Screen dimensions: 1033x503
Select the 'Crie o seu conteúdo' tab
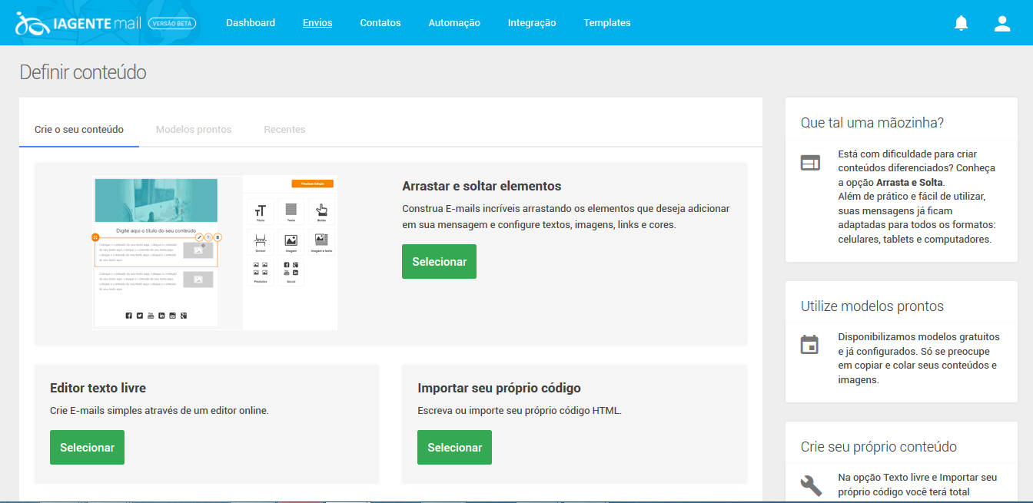click(78, 129)
